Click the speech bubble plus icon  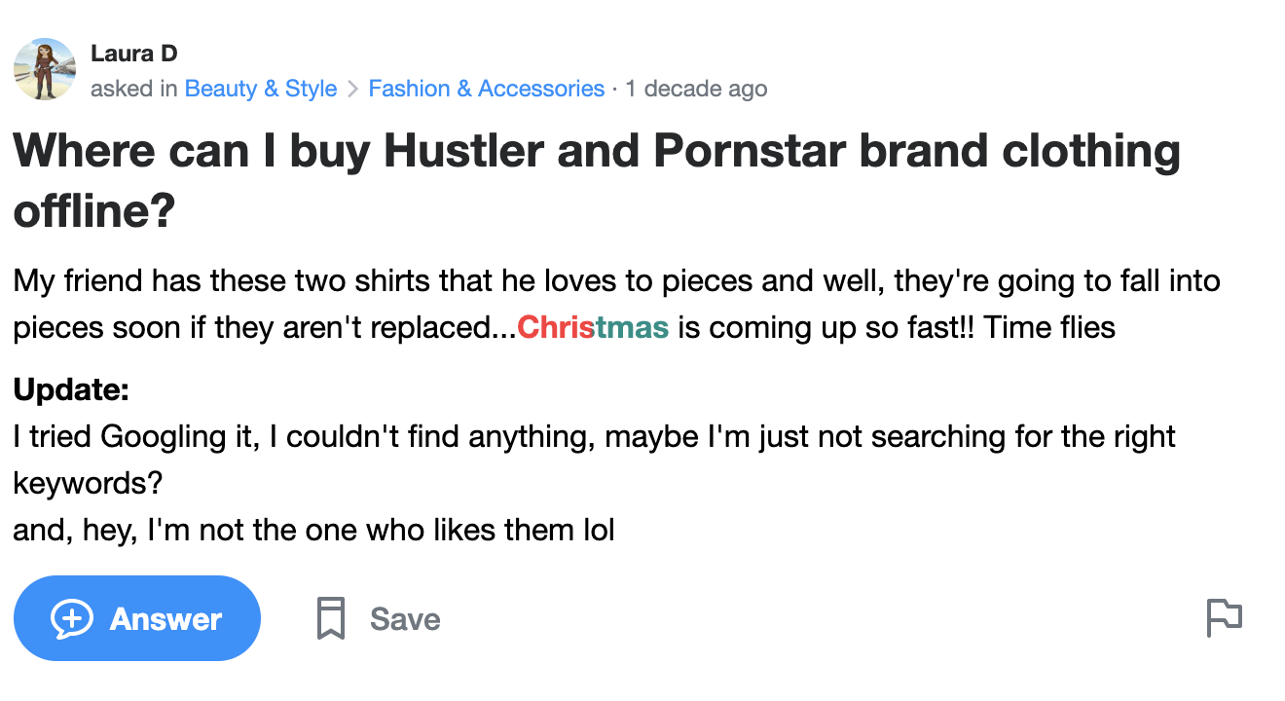pyautogui.click(x=72, y=619)
